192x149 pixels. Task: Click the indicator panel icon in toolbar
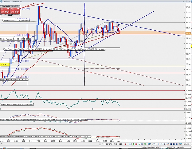(142, 144)
